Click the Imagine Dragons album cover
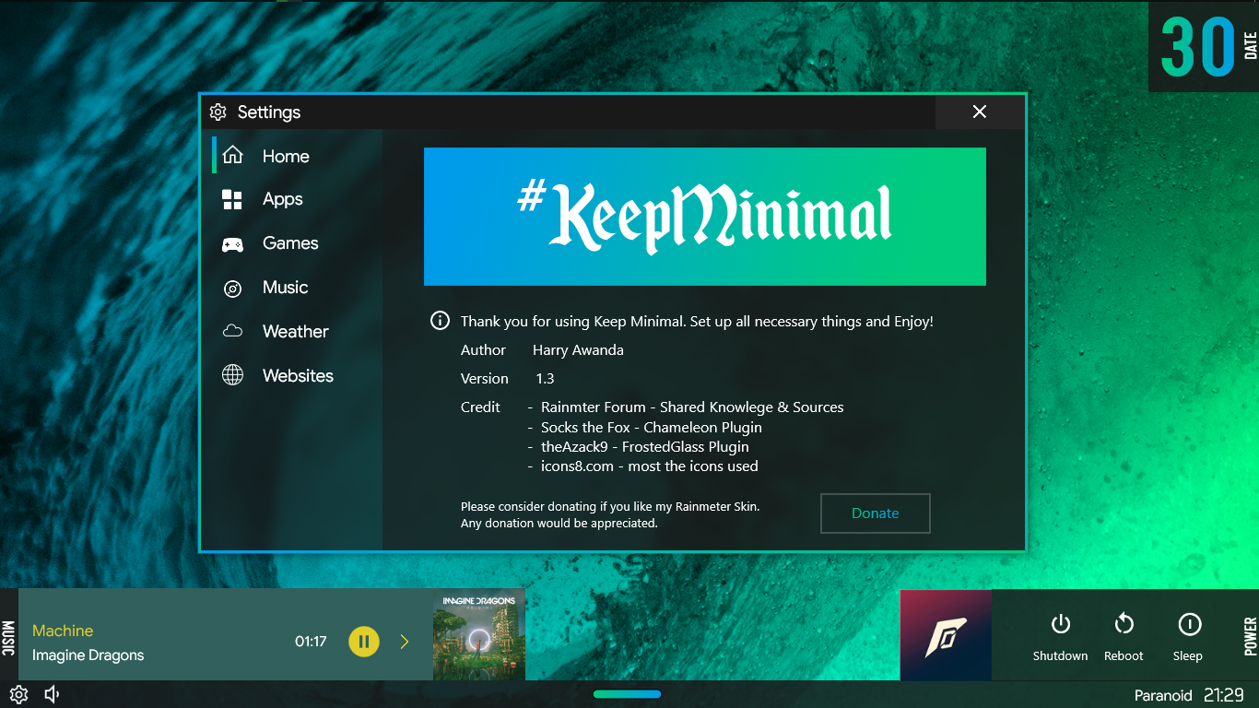Screen dimensions: 1259x708 point(479,635)
